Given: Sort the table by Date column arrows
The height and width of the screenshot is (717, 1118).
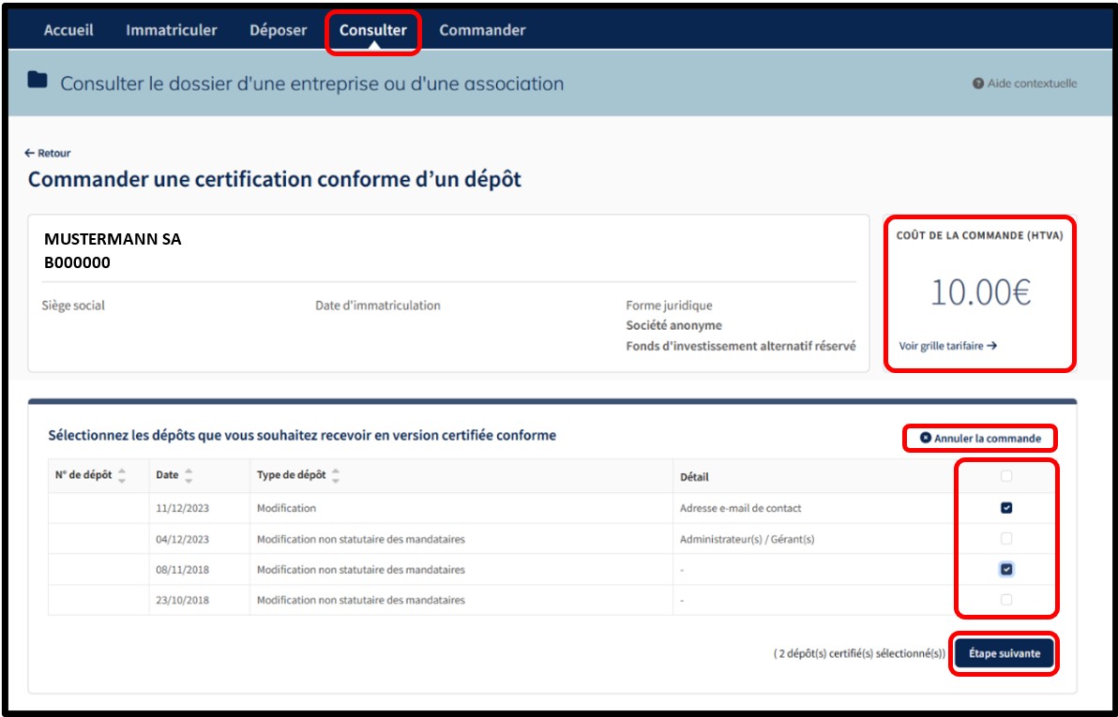Looking at the screenshot, I should tap(189, 475).
